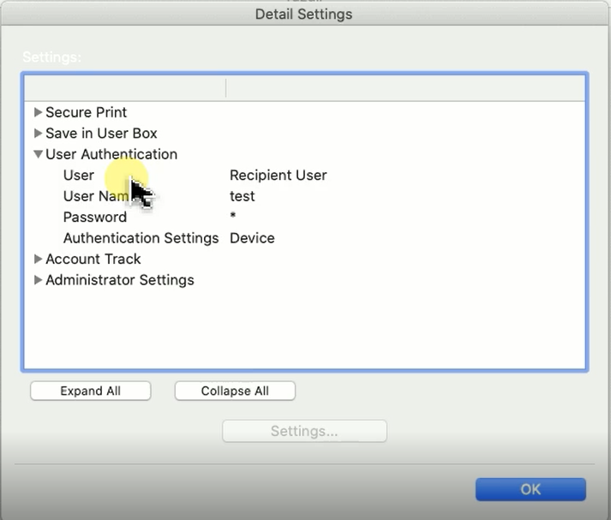Viewport: 611px width, 520px height.
Task: Expand the Account Track disclosure triangle
Action: pyautogui.click(x=38, y=259)
